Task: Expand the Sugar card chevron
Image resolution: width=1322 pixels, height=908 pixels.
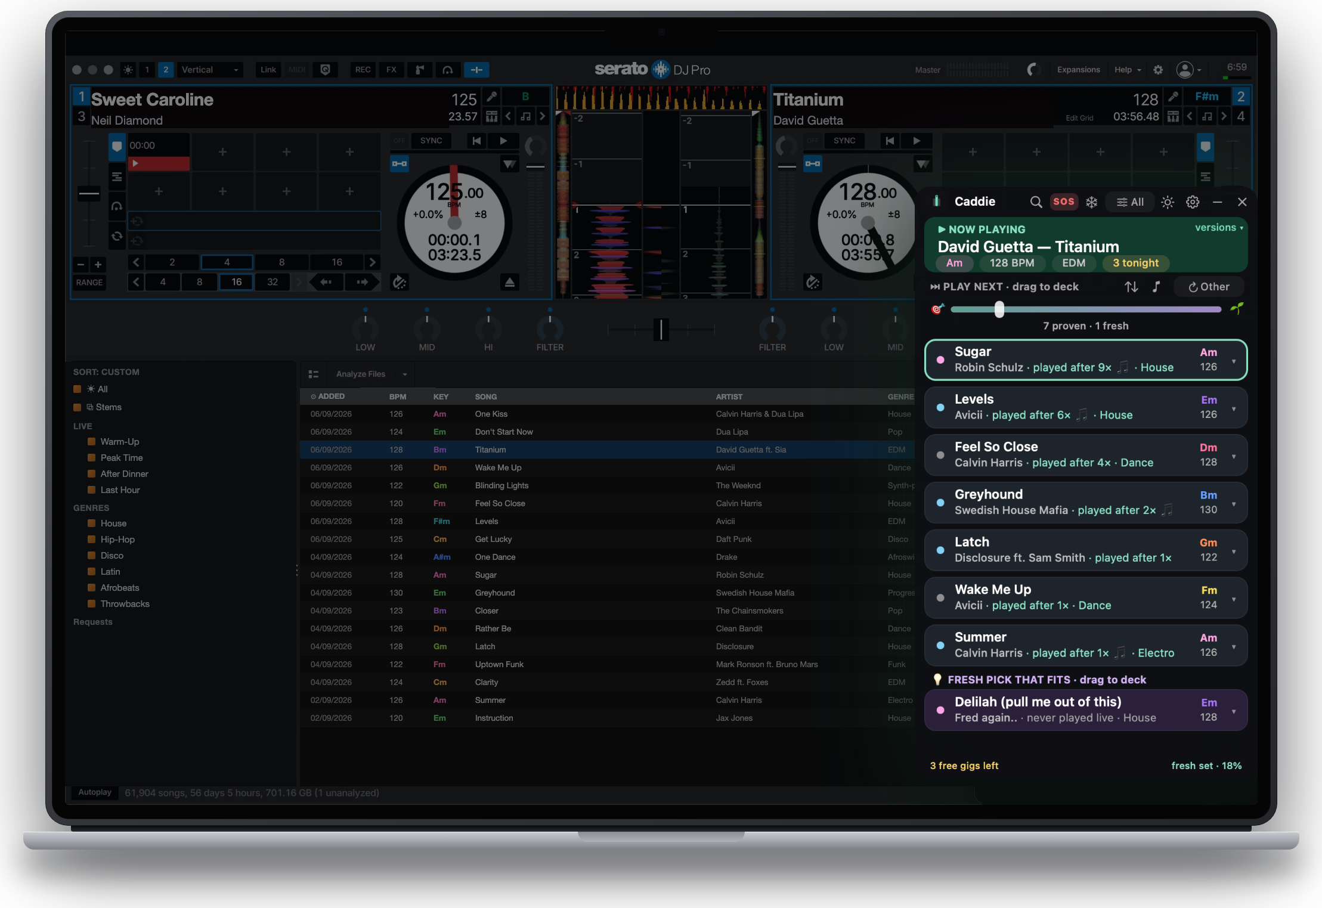Action: (1233, 361)
